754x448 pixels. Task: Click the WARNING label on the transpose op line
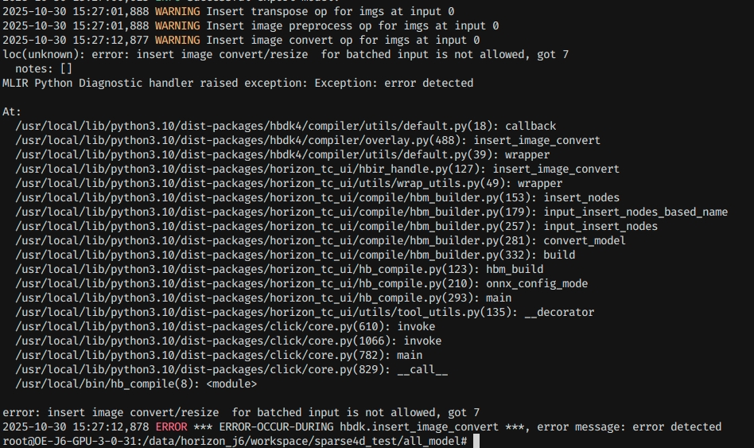coord(177,11)
